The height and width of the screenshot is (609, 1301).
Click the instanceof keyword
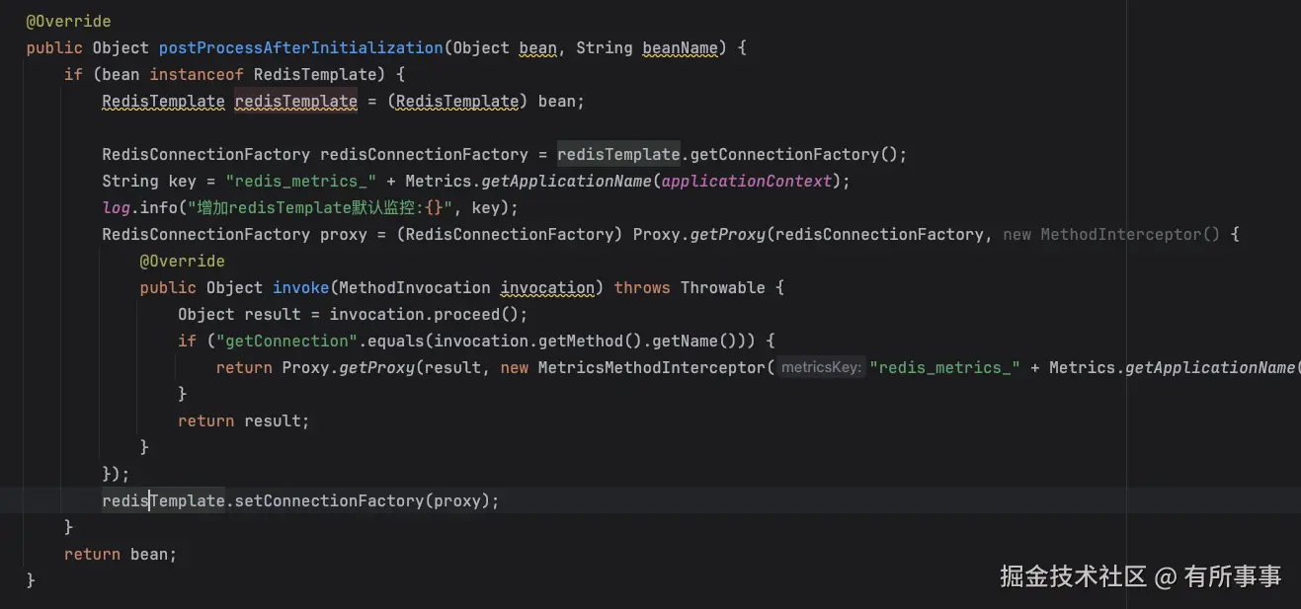click(197, 74)
